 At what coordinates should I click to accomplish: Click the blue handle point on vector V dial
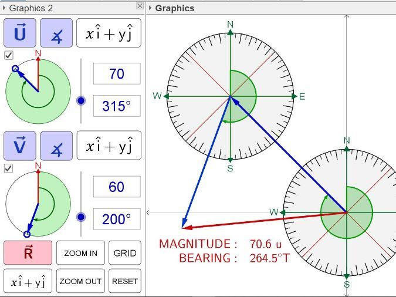click(x=27, y=234)
